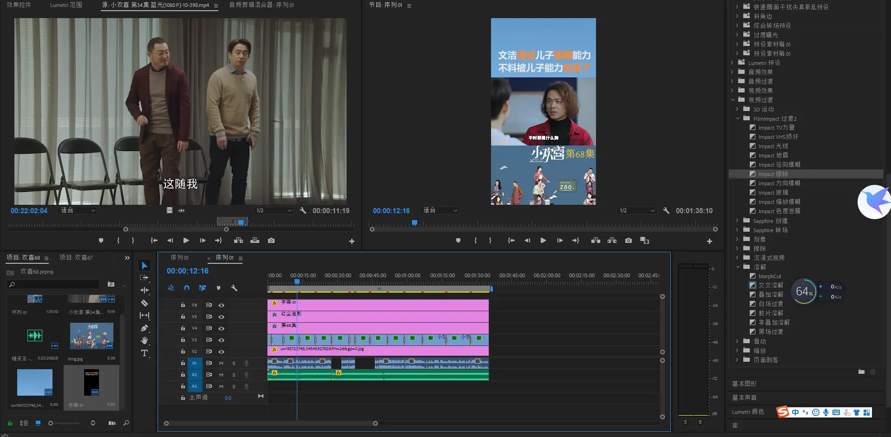
Task: Play the Program monitor sequence
Action: [543, 241]
